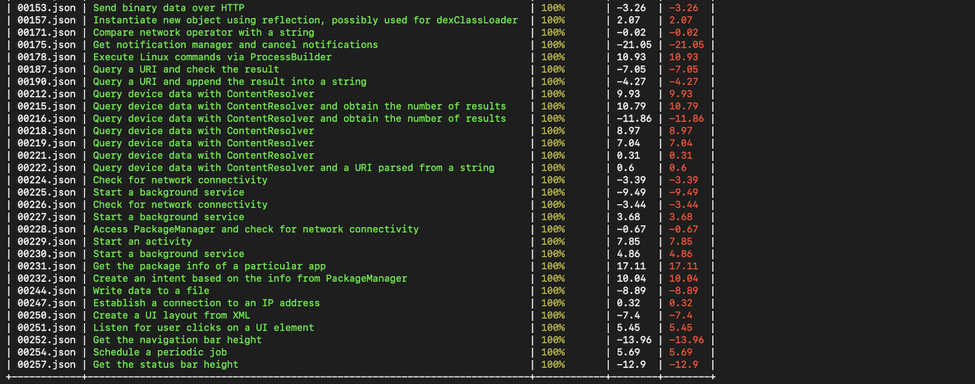
Task: Click the white value 5.69
Action: pos(628,352)
